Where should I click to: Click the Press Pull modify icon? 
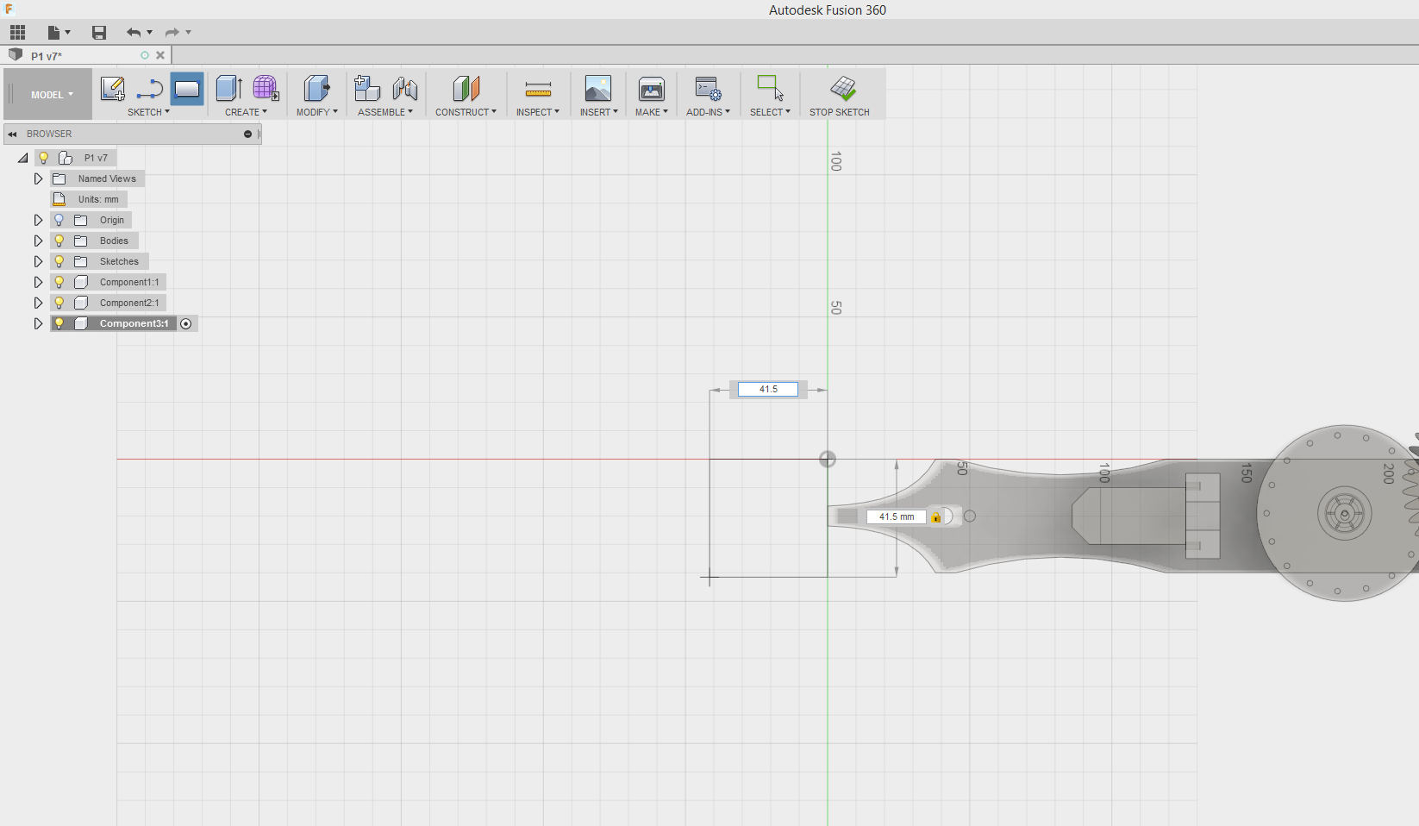click(316, 88)
